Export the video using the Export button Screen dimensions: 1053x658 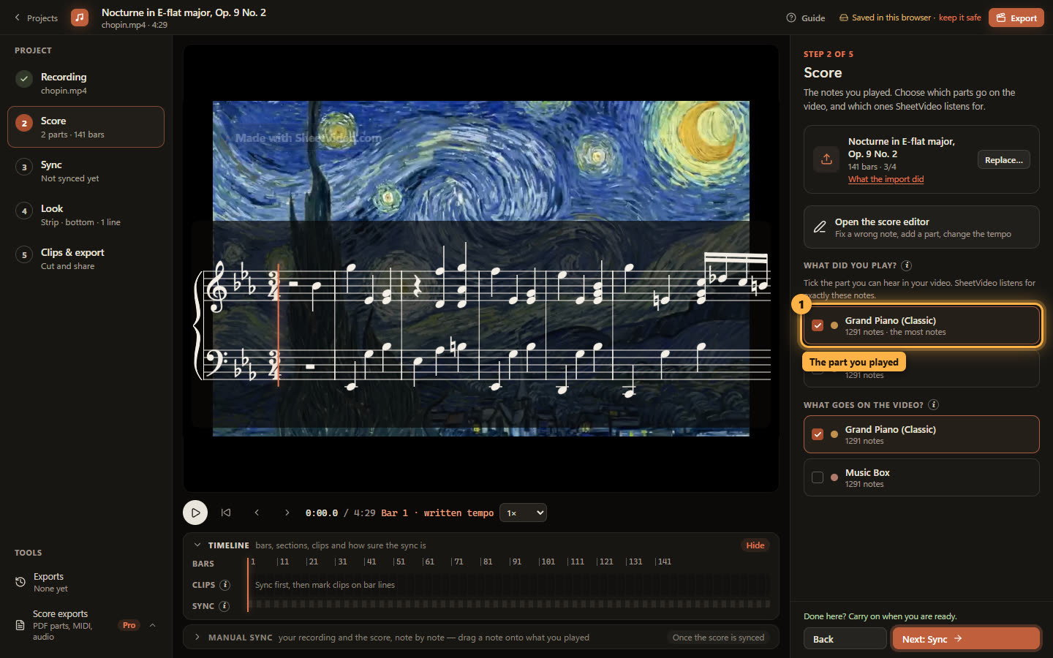tap(1016, 18)
